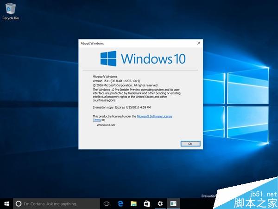The height and width of the screenshot is (209, 278).
Task: Close the About Windows dialog
Action: point(199,43)
